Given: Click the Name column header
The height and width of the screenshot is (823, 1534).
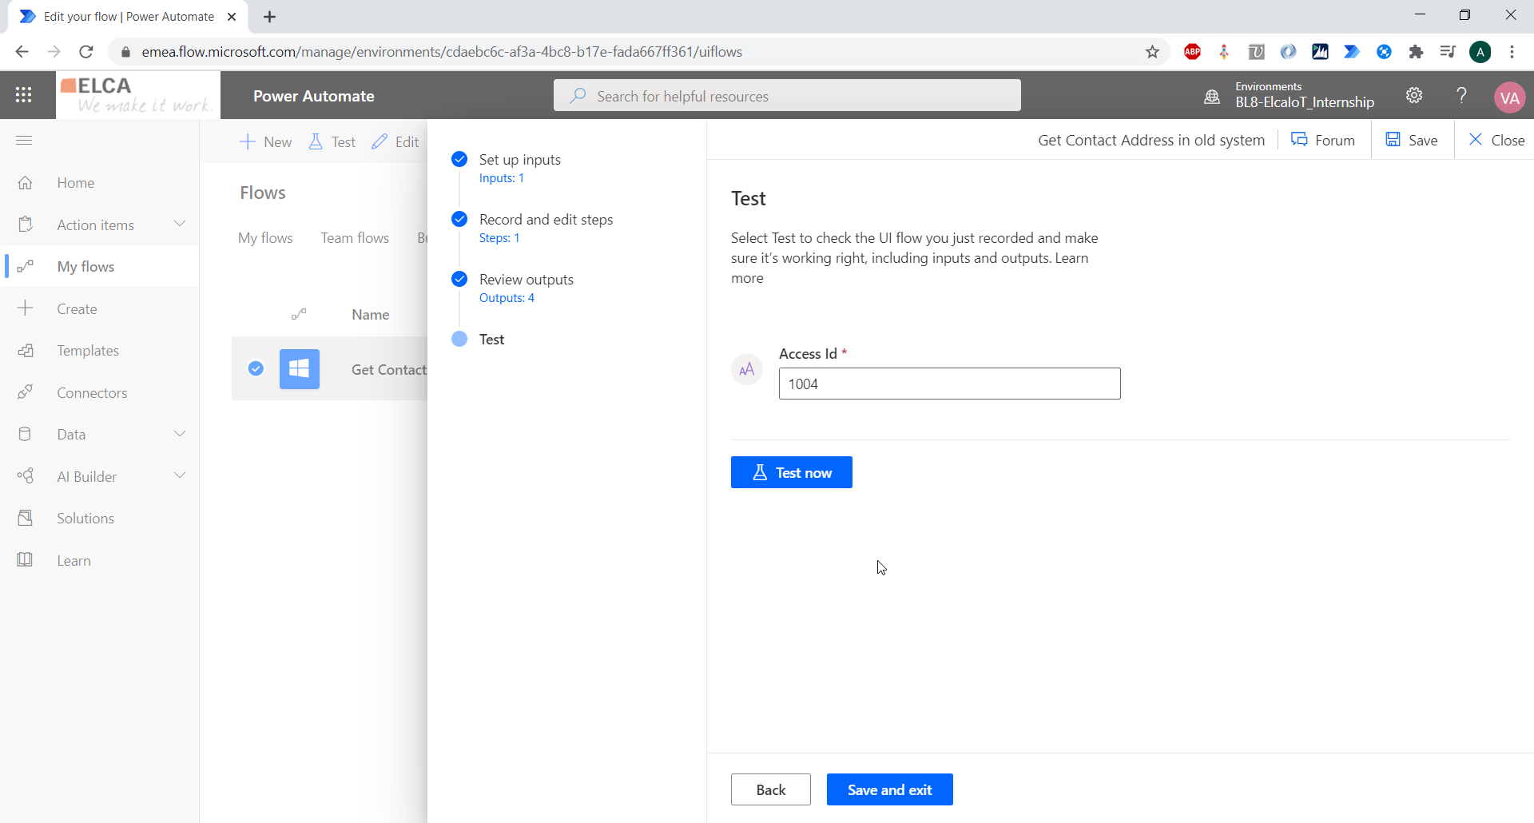Looking at the screenshot, I should pyautogui.click(x=371, y=315).
